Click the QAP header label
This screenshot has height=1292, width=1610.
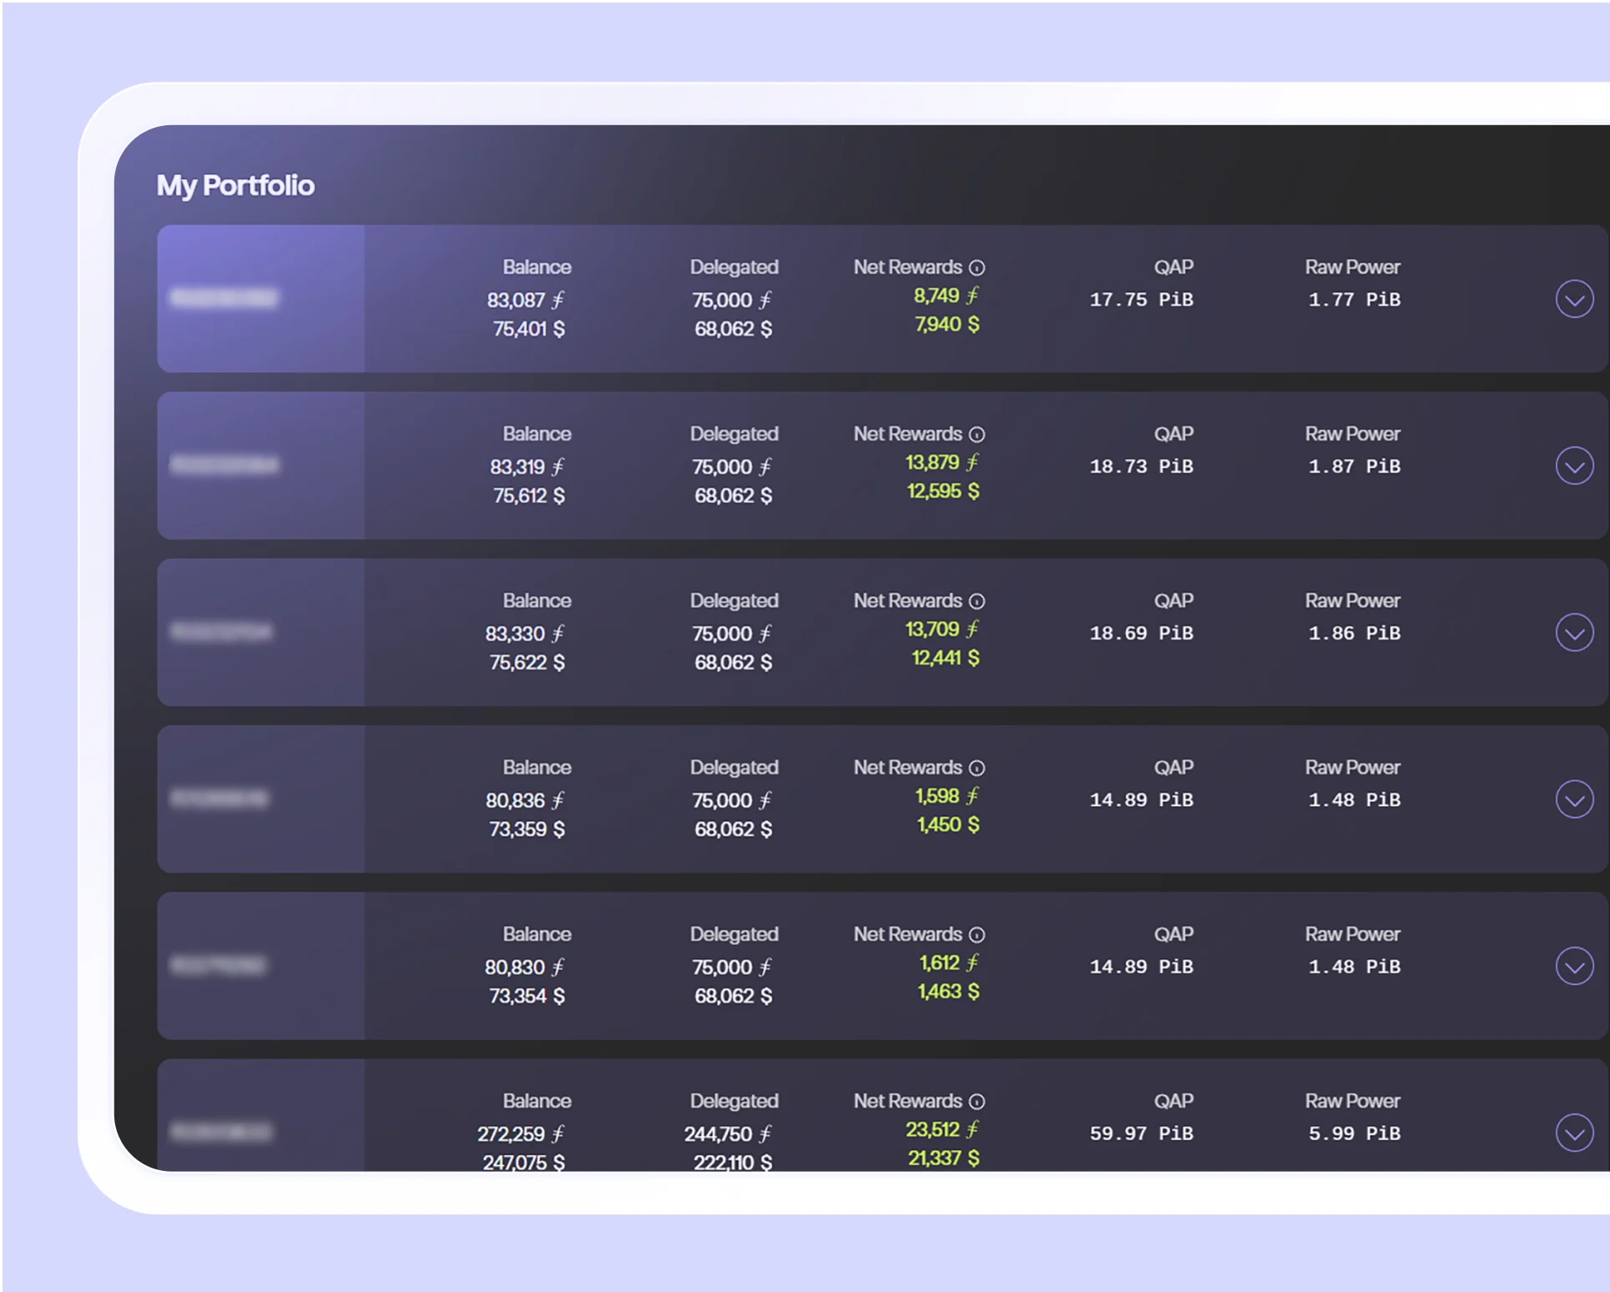(x=1173, y=267)
